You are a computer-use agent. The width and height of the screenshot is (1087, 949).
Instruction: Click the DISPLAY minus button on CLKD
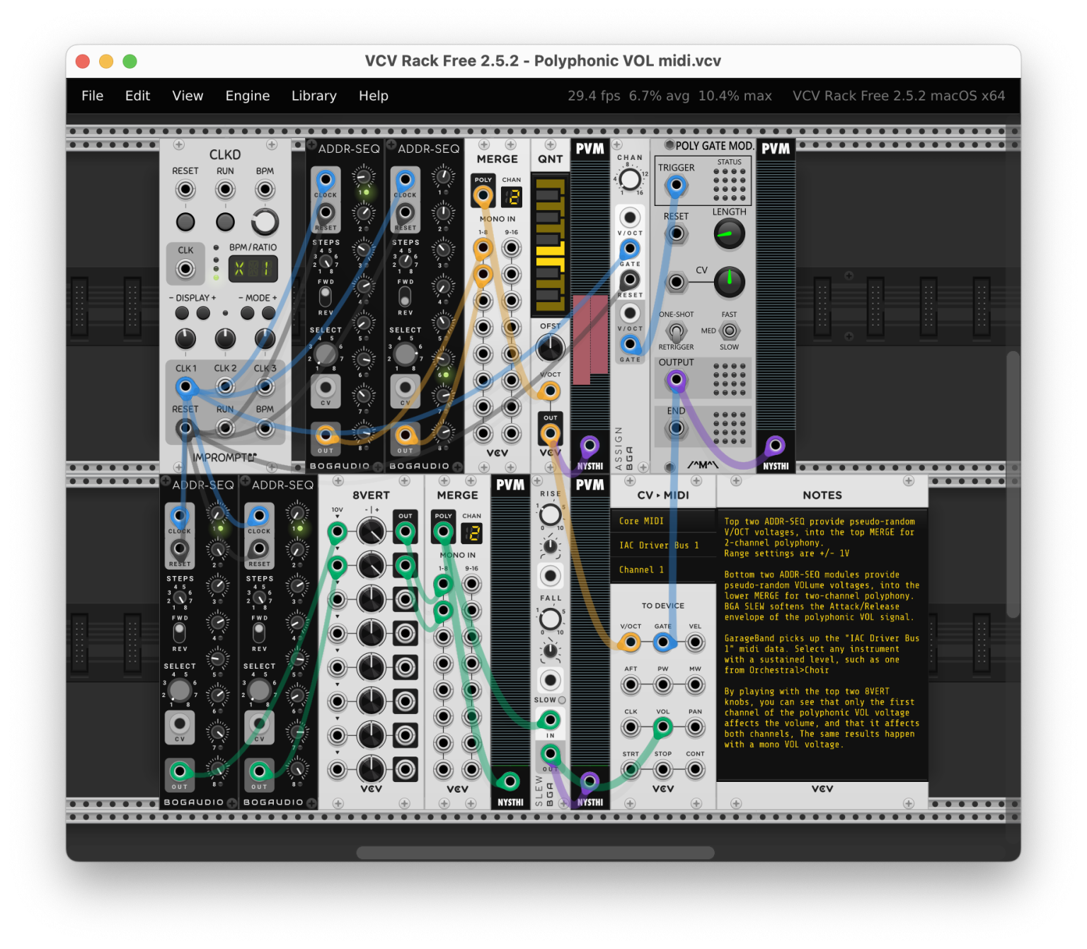click(x=182, y=313)
